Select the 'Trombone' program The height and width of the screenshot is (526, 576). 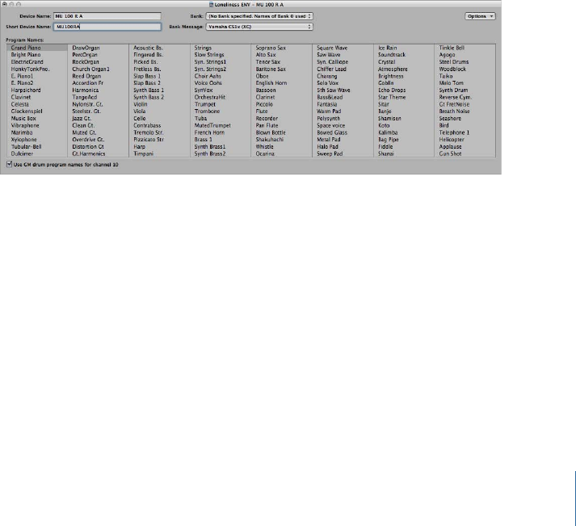pyautogui.click(x=207, y=112)
